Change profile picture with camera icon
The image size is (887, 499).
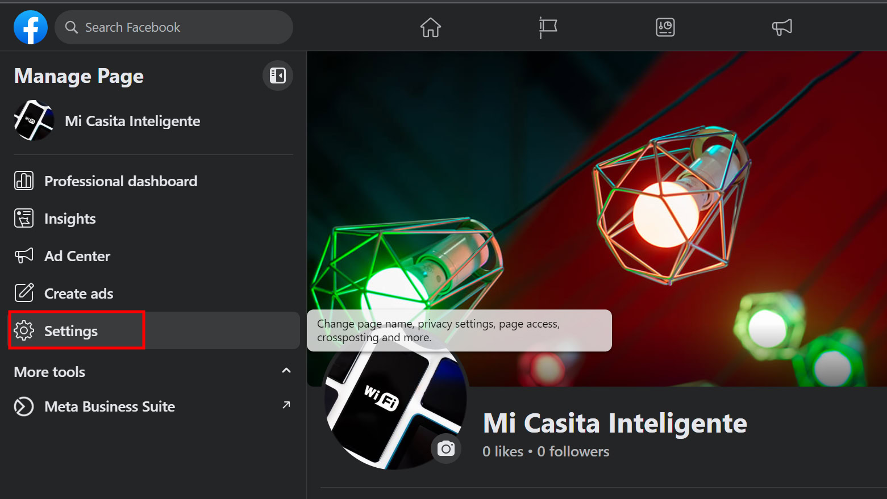point(446,449)
